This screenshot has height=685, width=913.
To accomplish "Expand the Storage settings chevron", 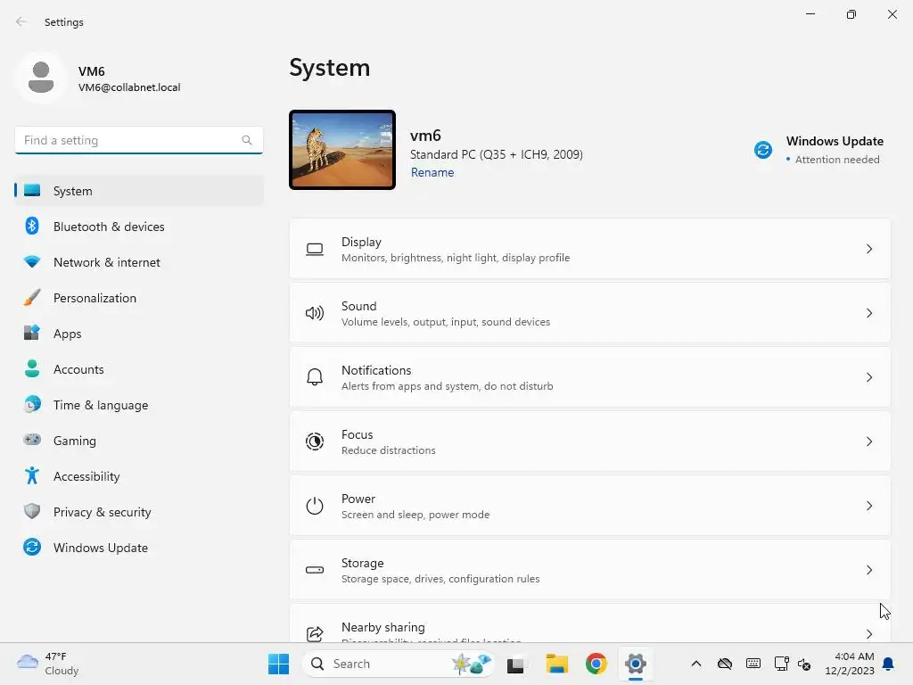I will [868, 570].
